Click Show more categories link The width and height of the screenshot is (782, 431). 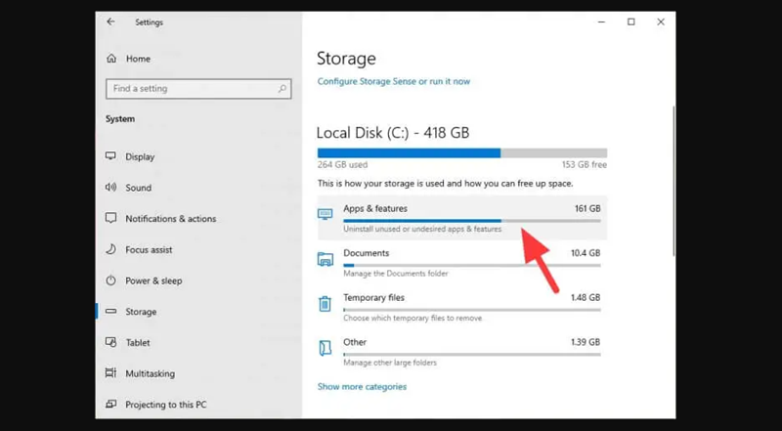click(x=362, y=386)
